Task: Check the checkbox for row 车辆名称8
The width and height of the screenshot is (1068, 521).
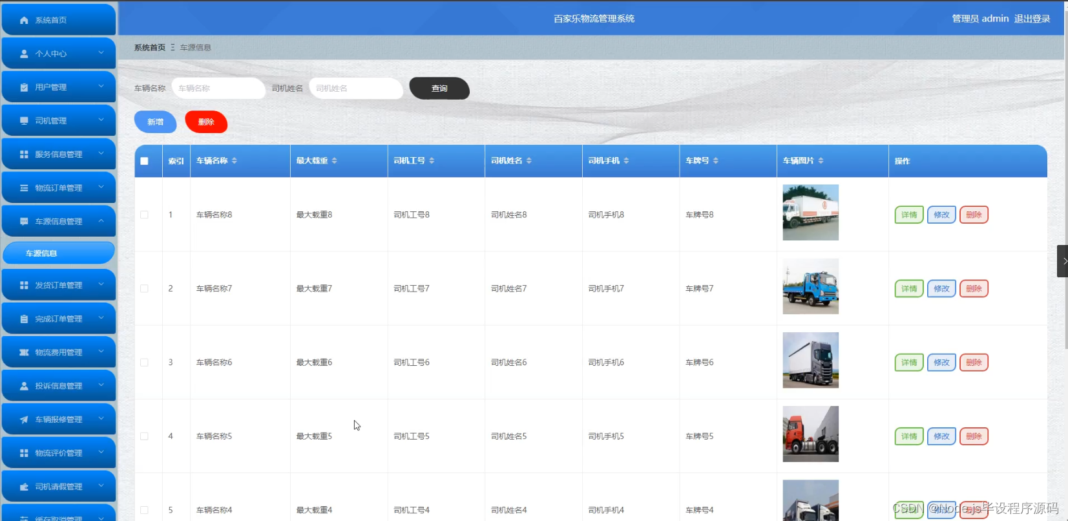Action: pos(144,215)
